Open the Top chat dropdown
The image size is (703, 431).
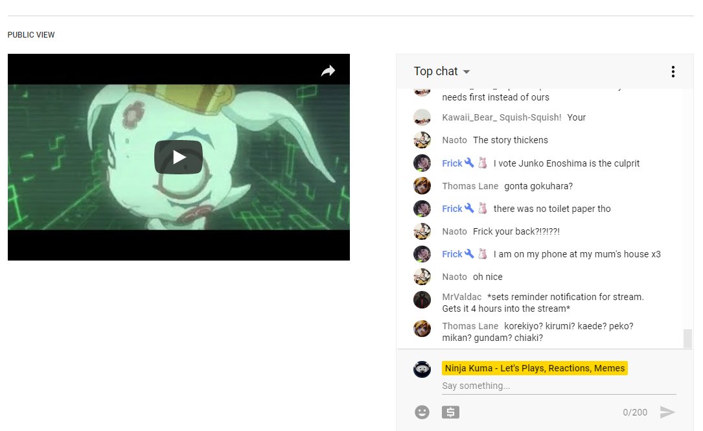(x=442, y=71)
